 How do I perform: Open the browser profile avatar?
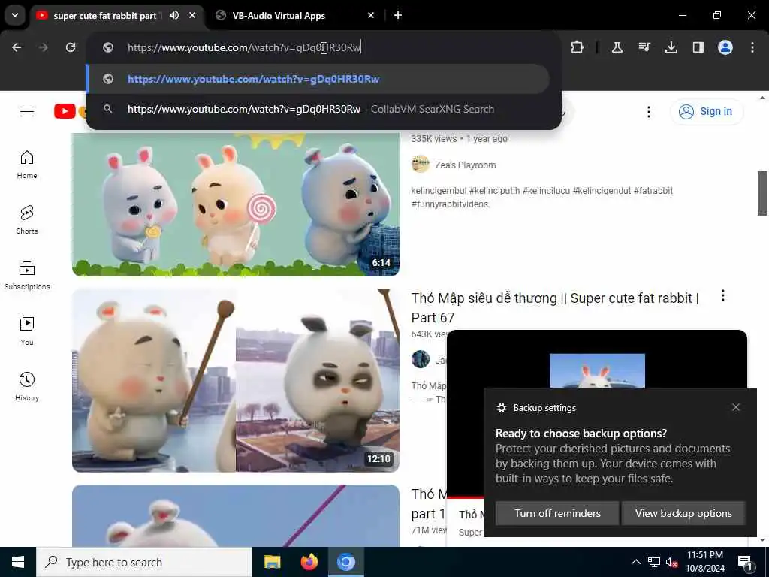725,47
